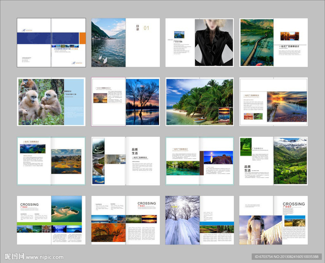The width and height of the screenshot is (325, 263).
Task: Select the bare tree sunset silhouette photo
Action: (143, 102)
